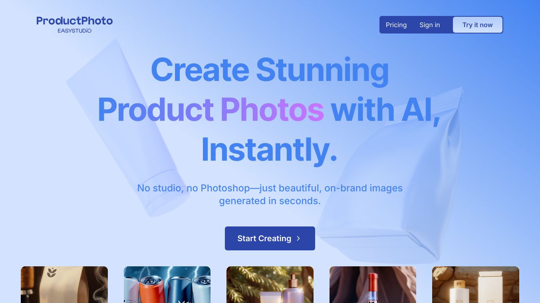540x303 pixels.
Task: Click the 'Create Stunning' headline text
Action: coord(270,70)
